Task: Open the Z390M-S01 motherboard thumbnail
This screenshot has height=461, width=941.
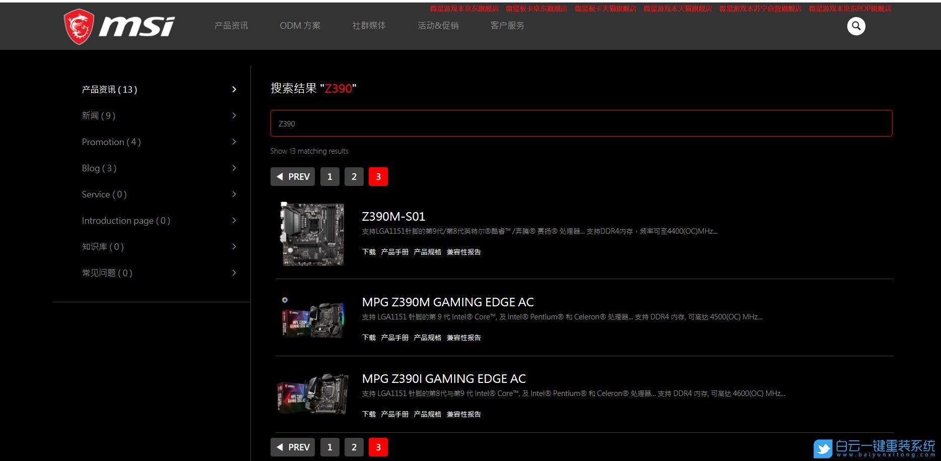Action: [312, 234]
